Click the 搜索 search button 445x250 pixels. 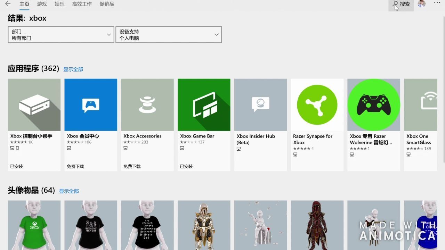pyautogui.click(x=401, y=4)
